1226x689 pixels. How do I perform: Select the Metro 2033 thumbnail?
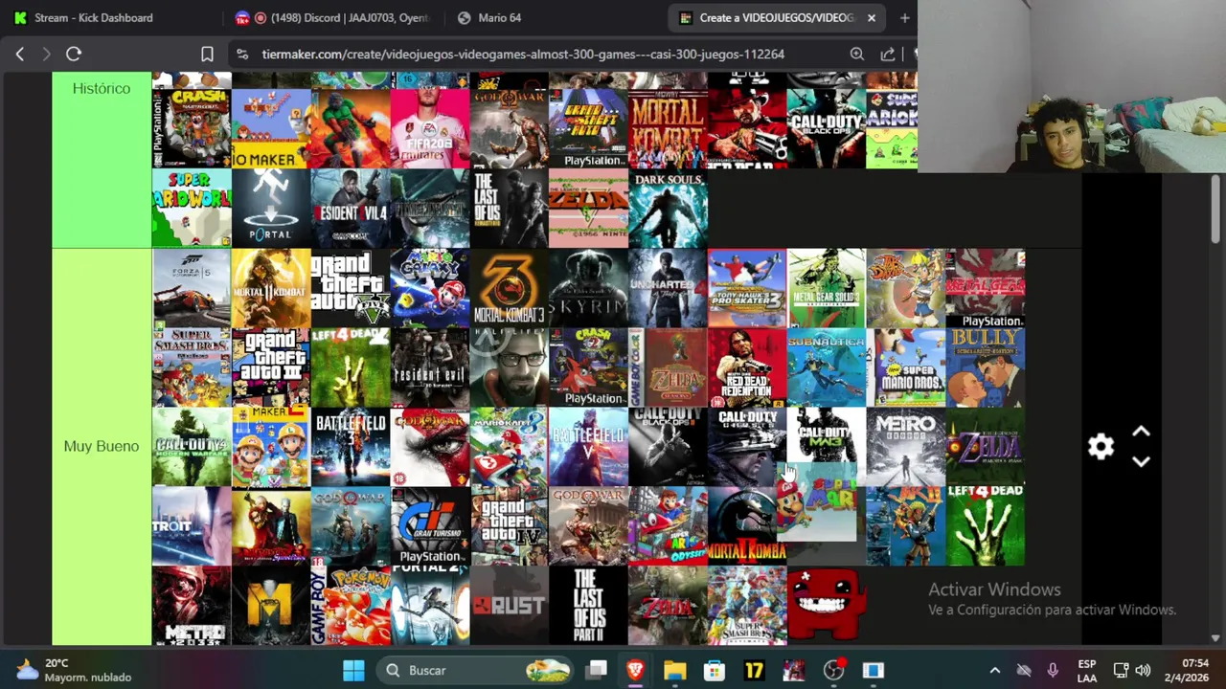(x=192, y=606)
